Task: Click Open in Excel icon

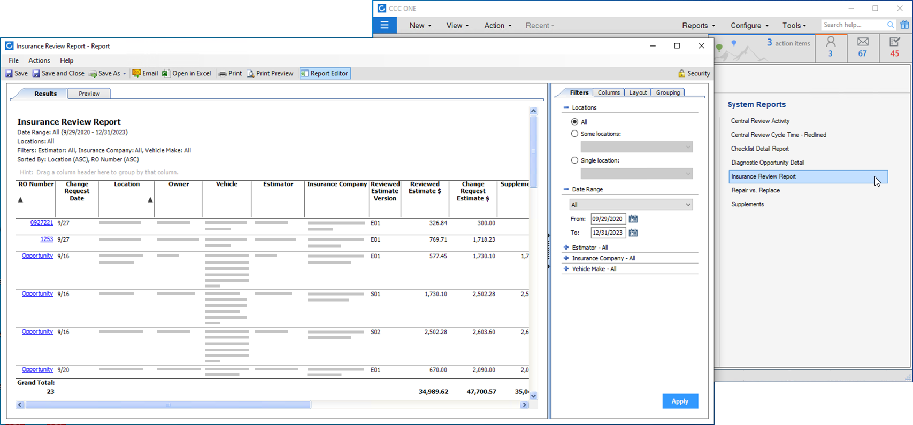Action: 166,73
